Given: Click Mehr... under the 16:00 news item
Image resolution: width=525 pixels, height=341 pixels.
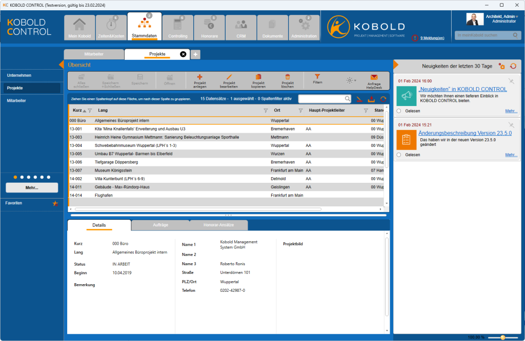Looking at the screenshot, I should coord(511,111).
